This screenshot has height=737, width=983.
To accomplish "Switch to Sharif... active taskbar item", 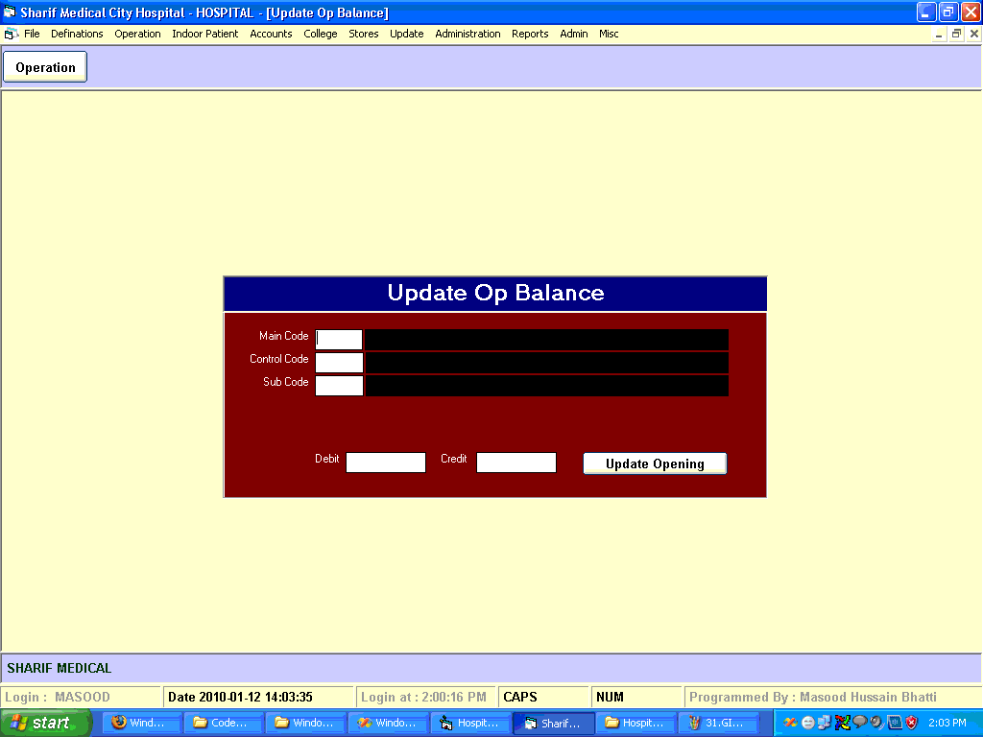I will (553, 723).
